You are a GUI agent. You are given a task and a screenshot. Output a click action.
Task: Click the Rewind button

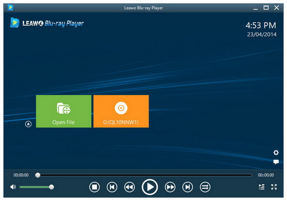click(x=130, y=187)
